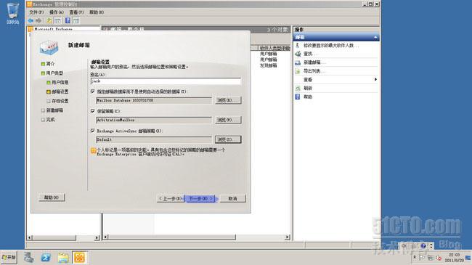This screenshot has height=265, width=472.
Task: Launch PowerShell from the taskbar
Action: [46, 258]
